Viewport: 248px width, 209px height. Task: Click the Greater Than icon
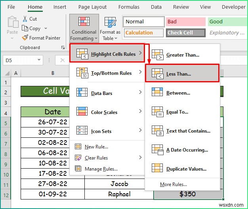pos(157,55)
